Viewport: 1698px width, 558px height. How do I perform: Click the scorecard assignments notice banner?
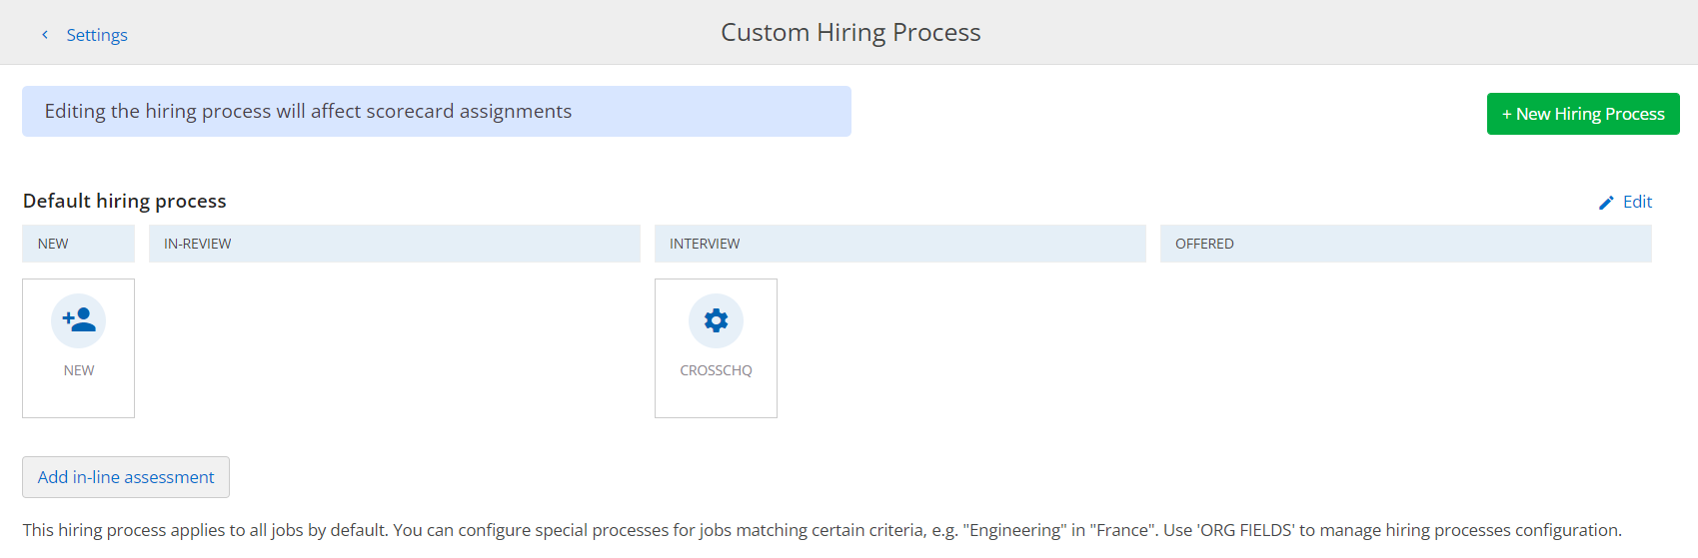pos(437,111)
